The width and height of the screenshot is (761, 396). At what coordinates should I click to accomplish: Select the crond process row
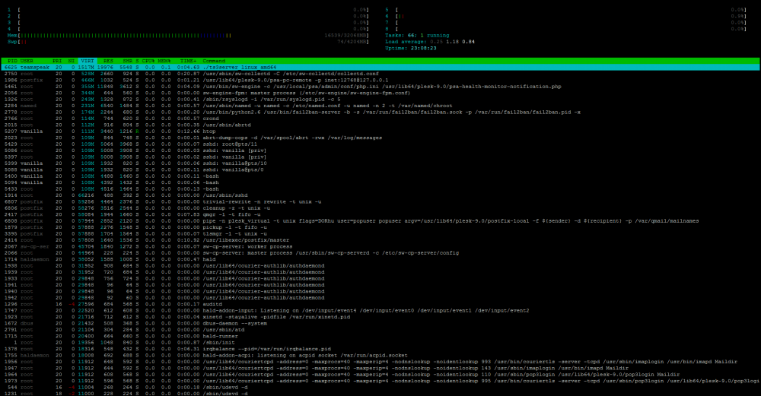[x=380, y=119]
